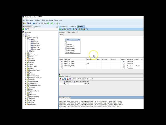Click the New file icon in main toolbar

coord(23,23)
